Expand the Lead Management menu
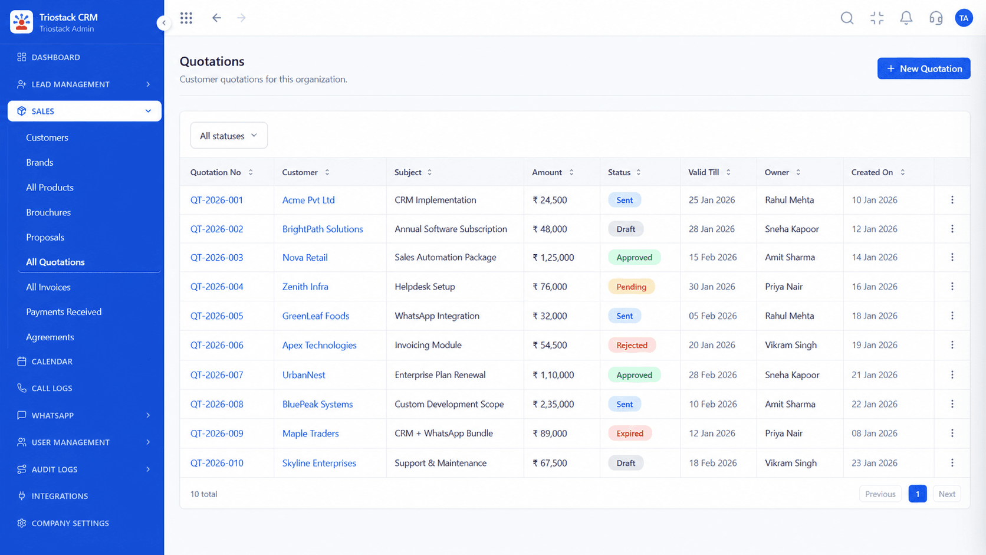 pyautogui.click(x=84, y=84)
